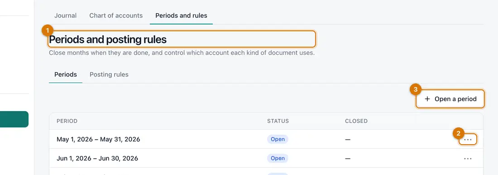This screenshot has height=175, width=498.
Task: Select the highlighted green sidebar item
Action: (14, 119)
